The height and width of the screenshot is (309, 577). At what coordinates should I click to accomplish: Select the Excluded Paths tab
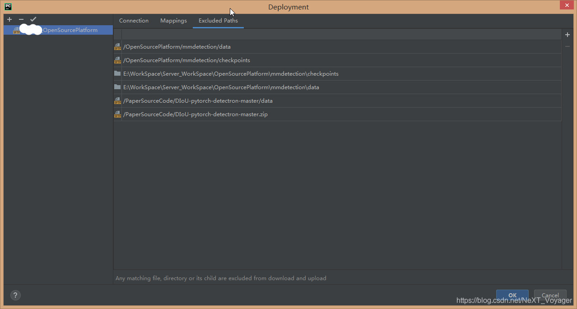[218, 21]
